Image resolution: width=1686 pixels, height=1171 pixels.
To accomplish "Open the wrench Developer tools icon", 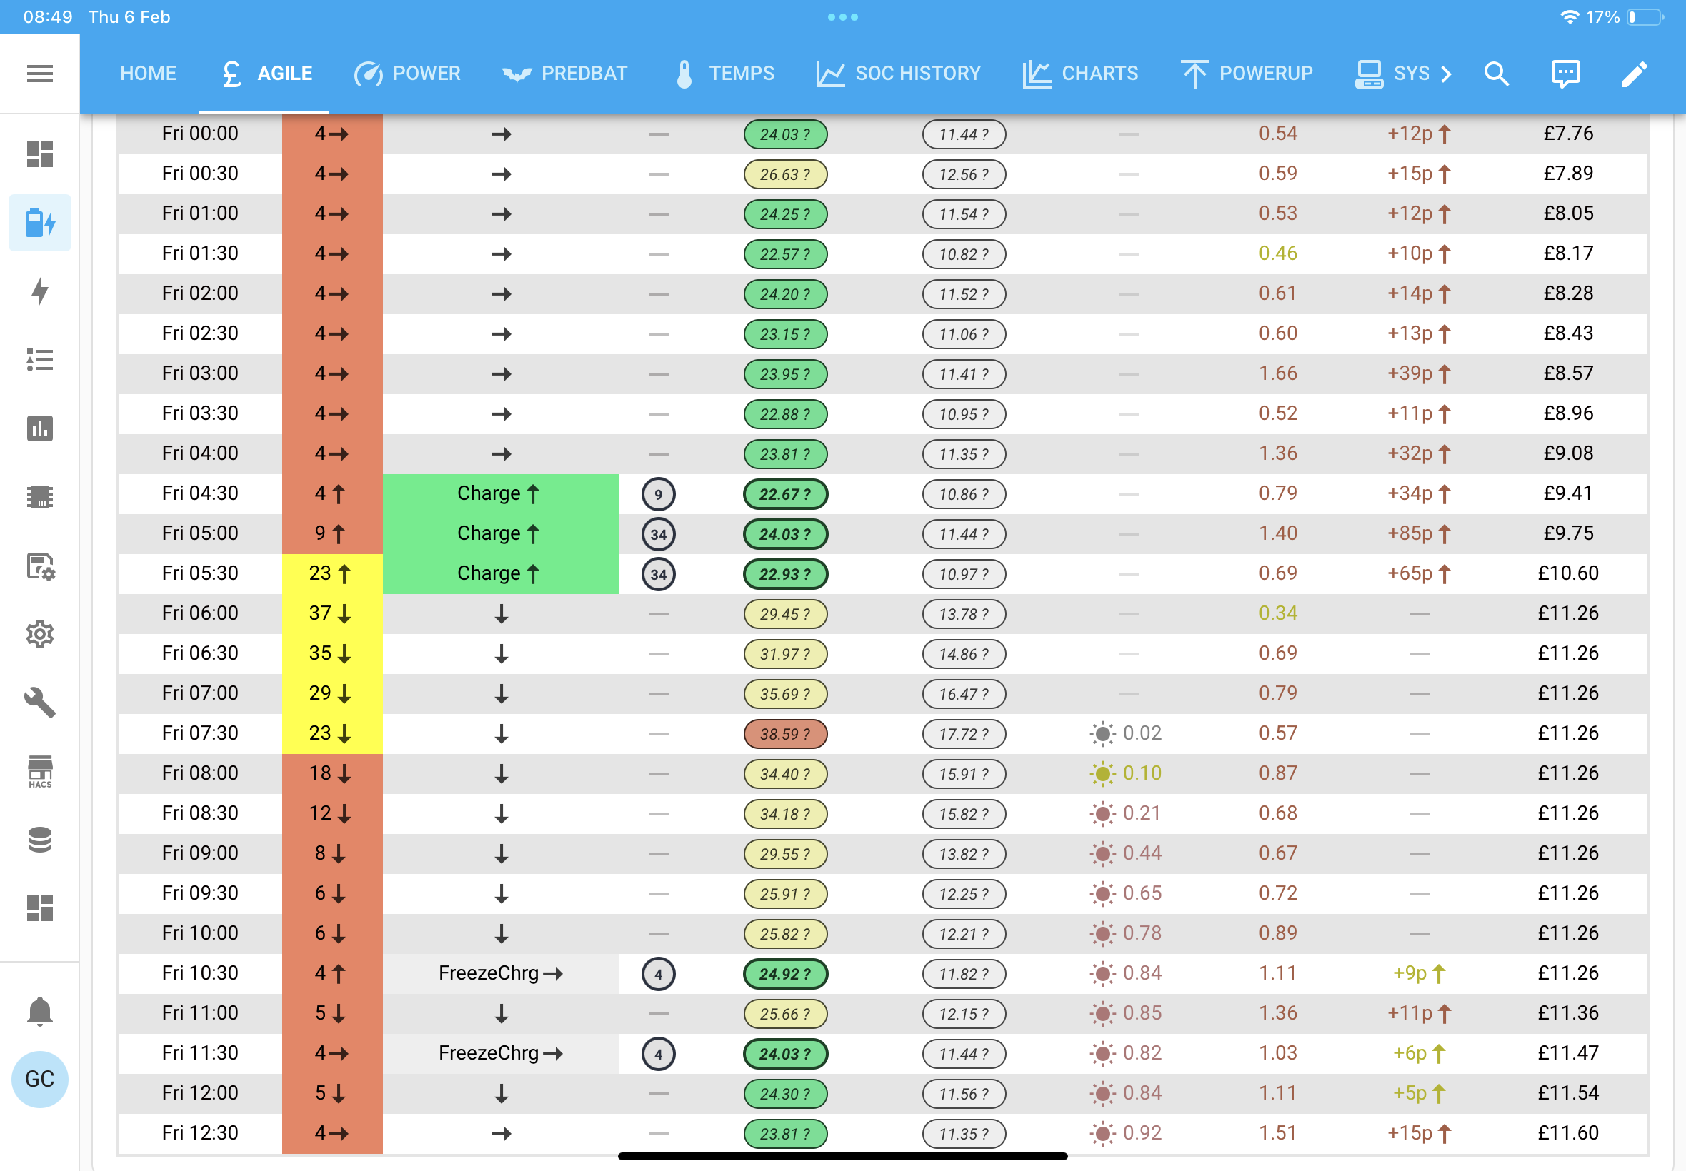I will 39,703.
